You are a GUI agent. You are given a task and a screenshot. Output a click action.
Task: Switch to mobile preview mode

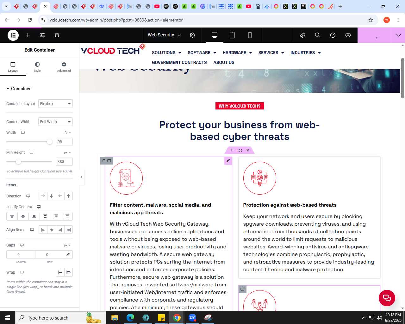250,35
